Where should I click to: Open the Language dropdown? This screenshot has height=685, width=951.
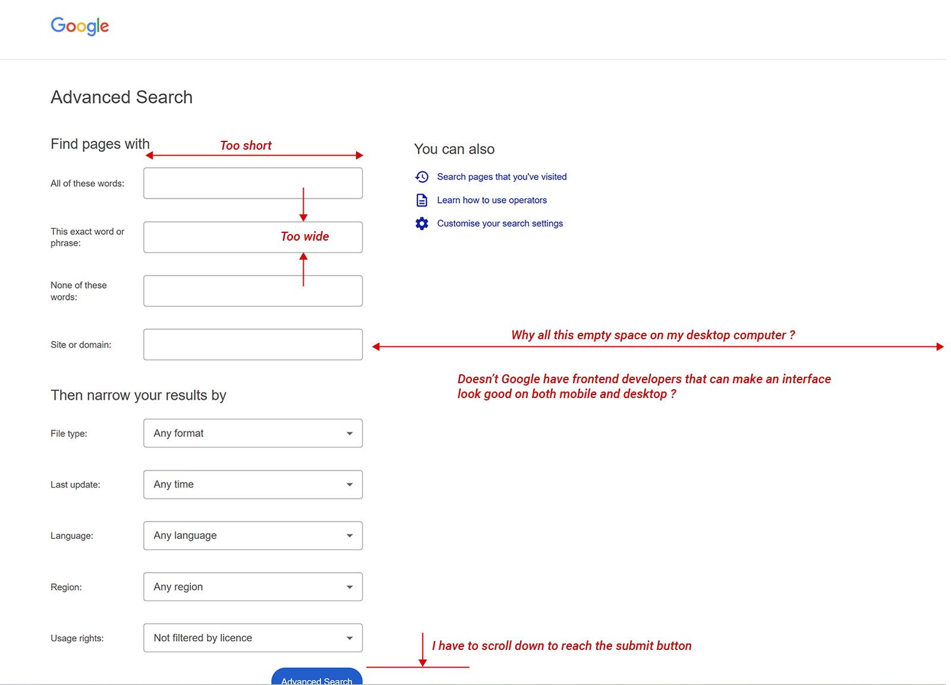[x=253, y=535]
